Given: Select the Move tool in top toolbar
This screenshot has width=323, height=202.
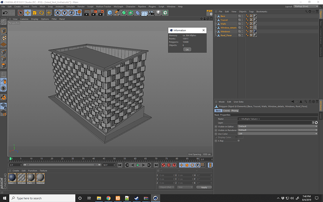Looking at the screenshot, I should coord(28,13).
